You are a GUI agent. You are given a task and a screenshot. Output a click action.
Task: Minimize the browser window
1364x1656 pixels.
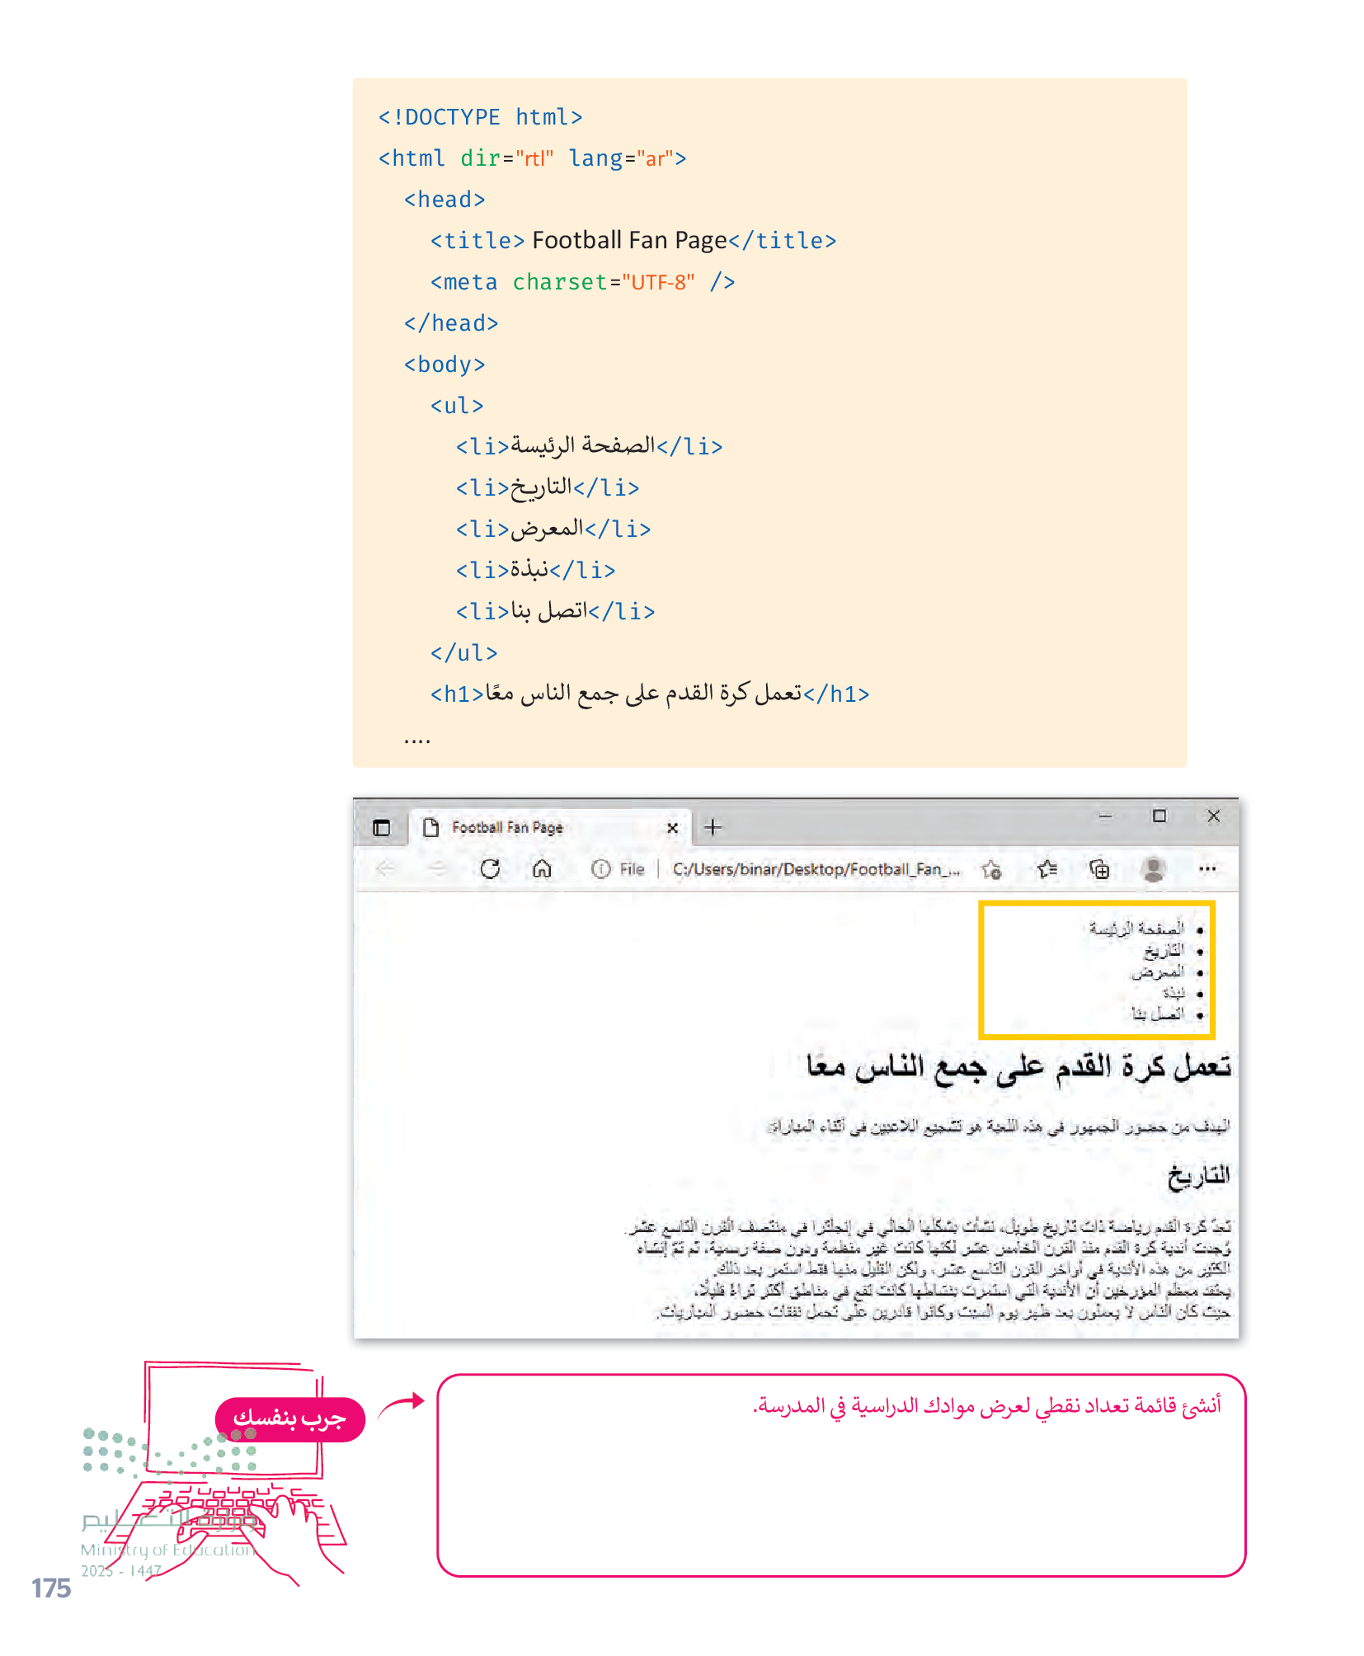pos(1106,816)
